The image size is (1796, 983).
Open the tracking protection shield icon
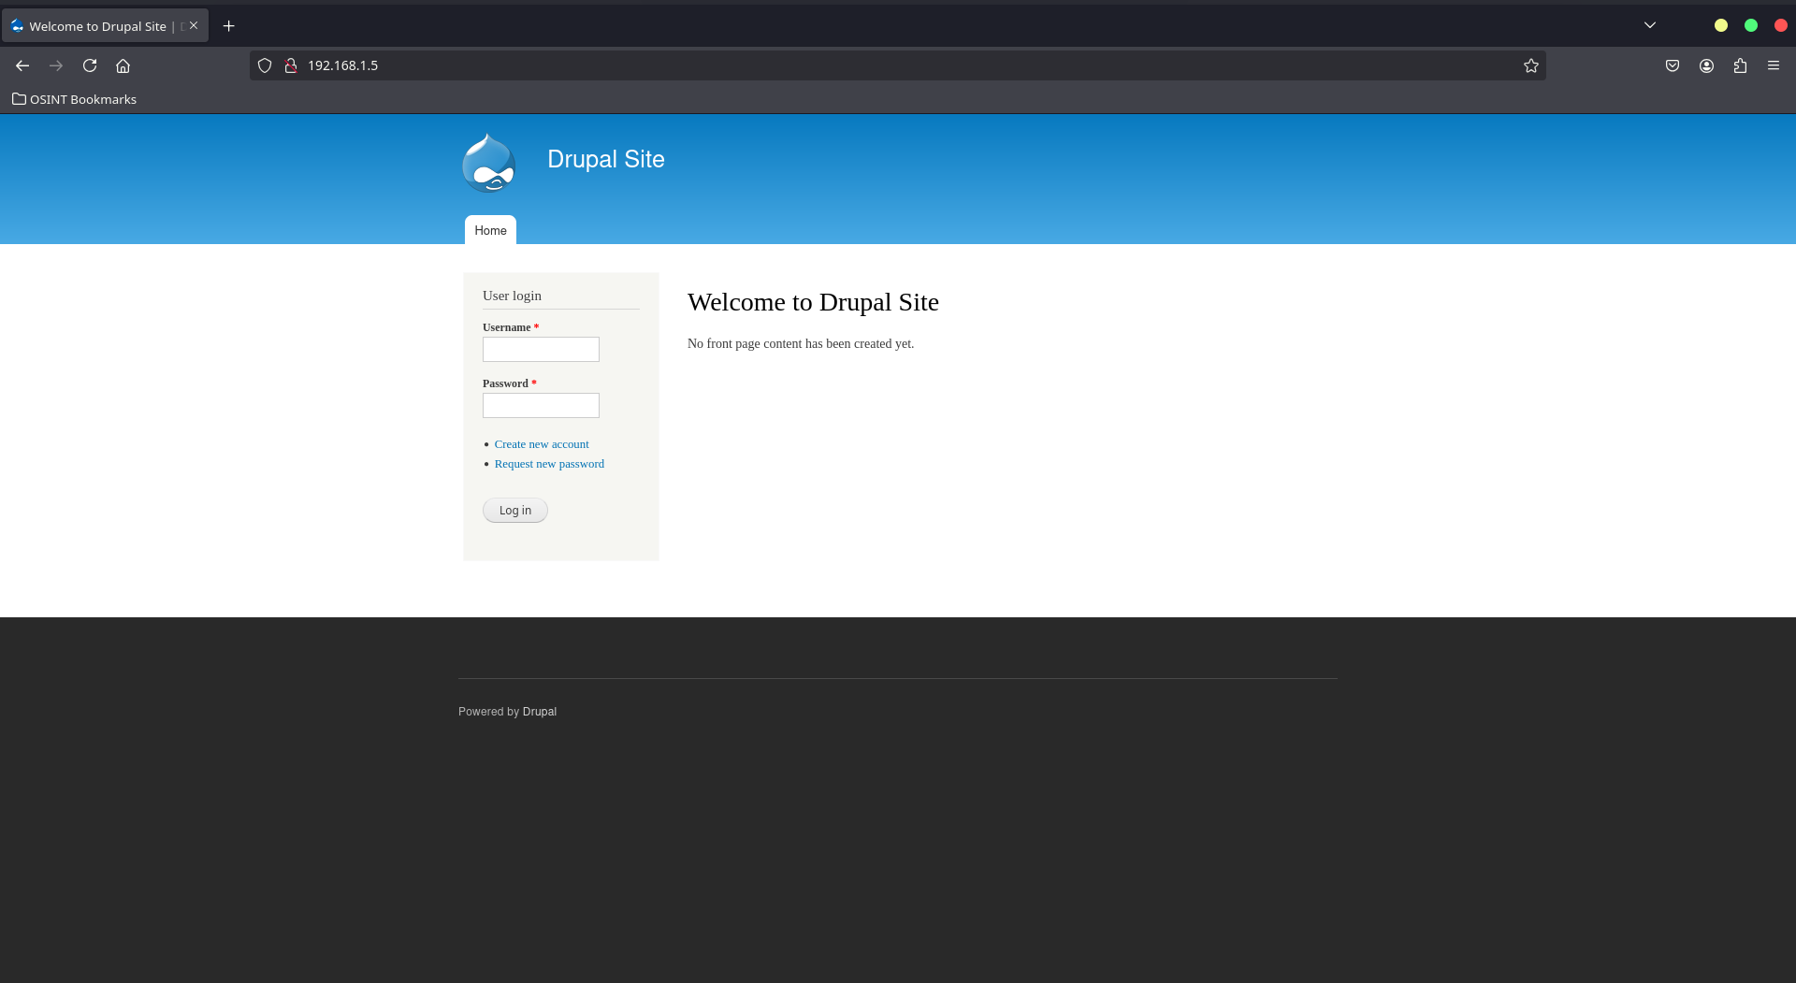point(265,65)
